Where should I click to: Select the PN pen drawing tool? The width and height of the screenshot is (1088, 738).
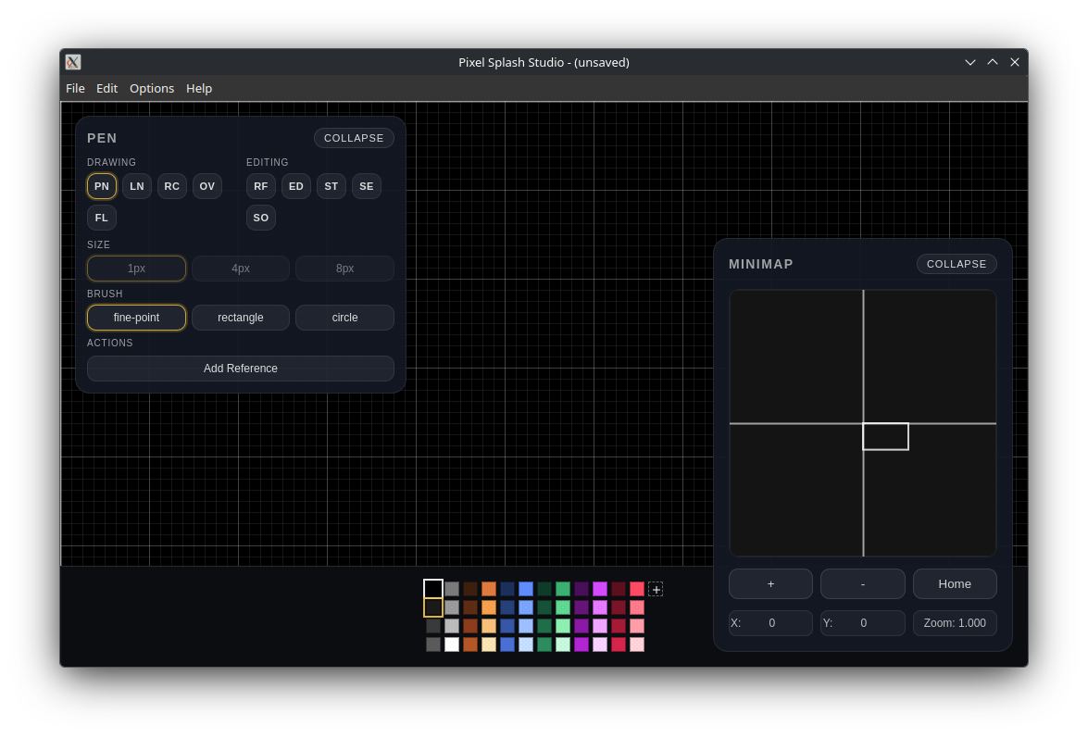click(101, 186)
